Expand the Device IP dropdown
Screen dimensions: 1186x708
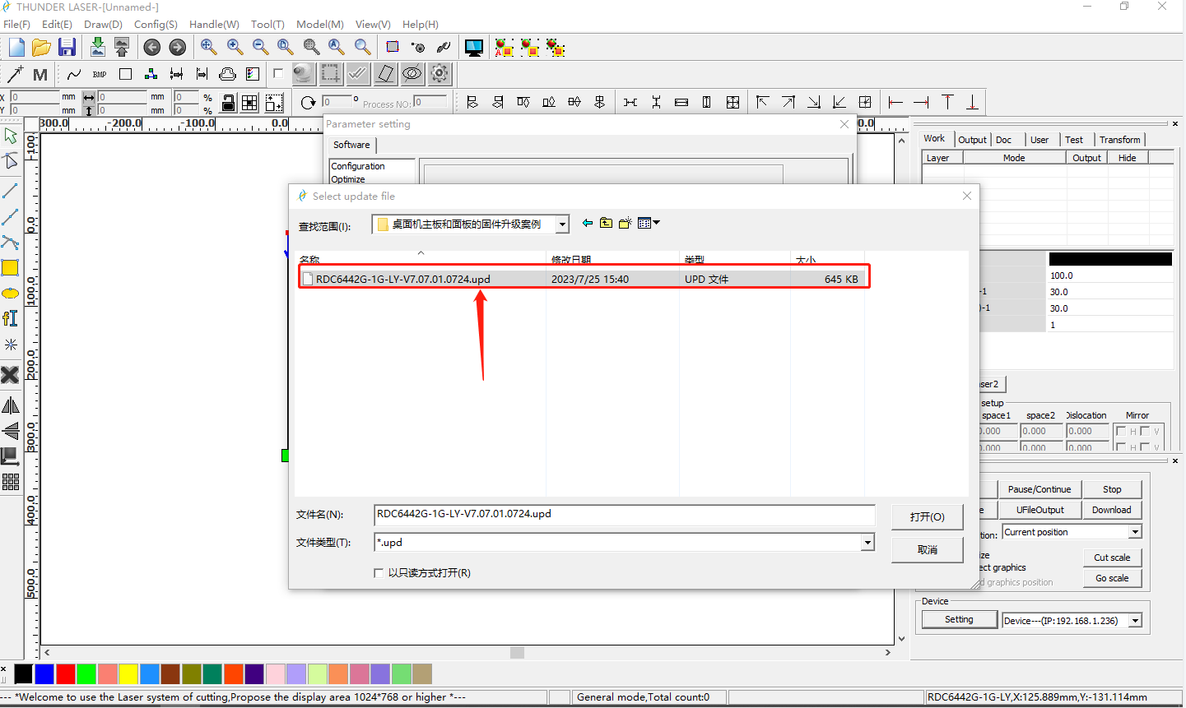tap(1135, 621)
